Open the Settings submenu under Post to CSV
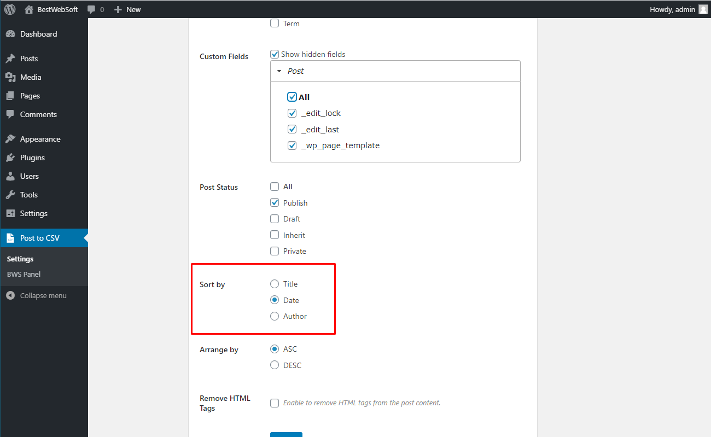 pyautogui.click(x=20, y=259)
